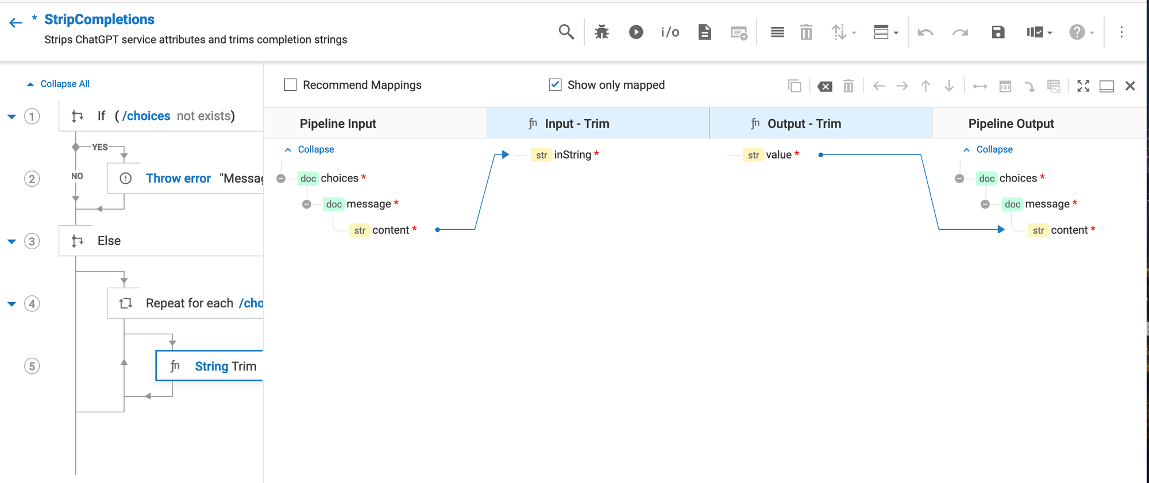The image size is (1149, 483).
Task: Click the undo arrow icon
Action: click(925, 32)
